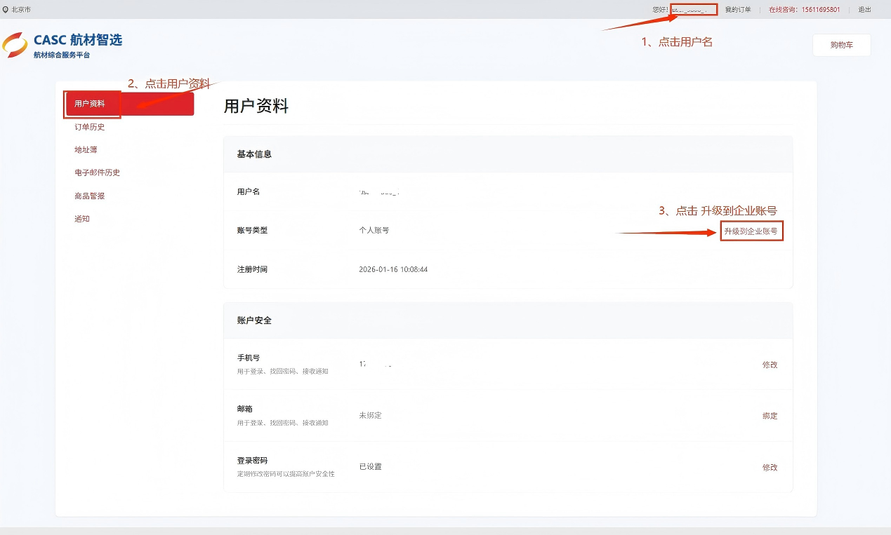Click the 在线咨询 phone number link
This screenshot has height=535, width=891.
click(x=804, y=10)
